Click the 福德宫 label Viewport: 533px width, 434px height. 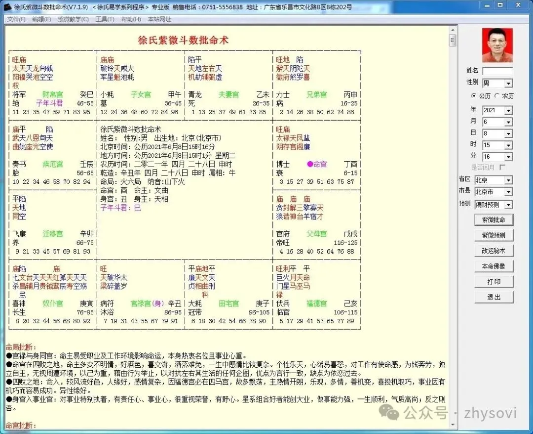click(x=316, y=304)
